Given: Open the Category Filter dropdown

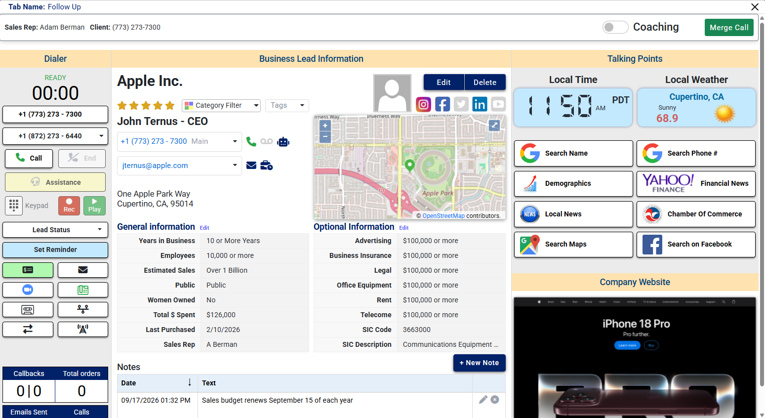Looking at the screenshot, I should pos(221,105).
